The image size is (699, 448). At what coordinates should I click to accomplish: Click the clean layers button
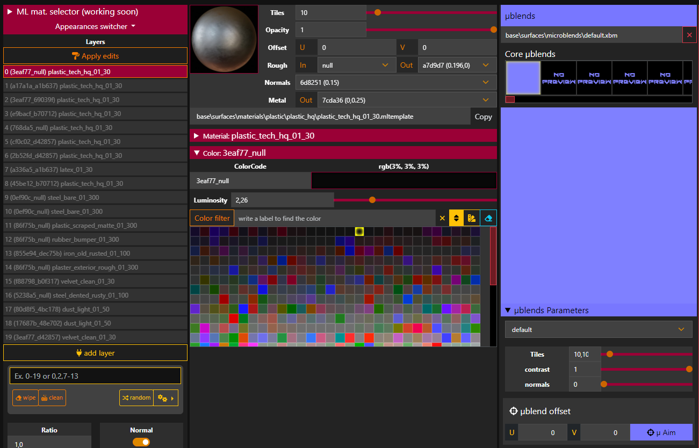pyautogui.click(x=52, y=398)
